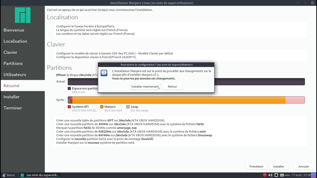The width and height of the screenshot is (317, 178).
Task: Click text '300,0 Mio FAT32'
Action: [x=84, y=111]
